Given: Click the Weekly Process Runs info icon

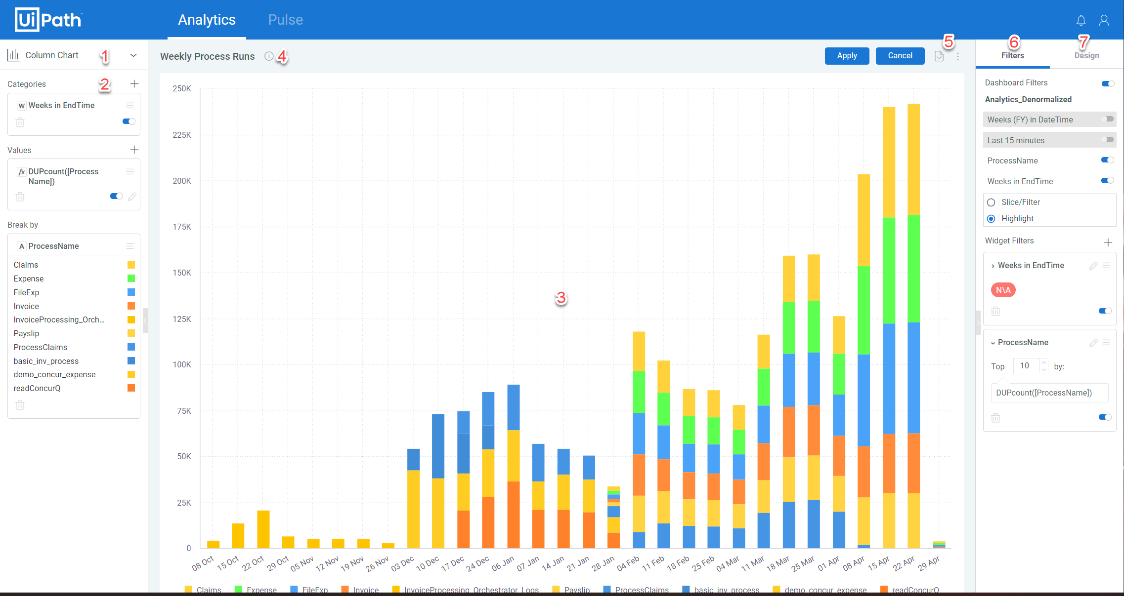Looking at the screenshot, I should 269,56.
